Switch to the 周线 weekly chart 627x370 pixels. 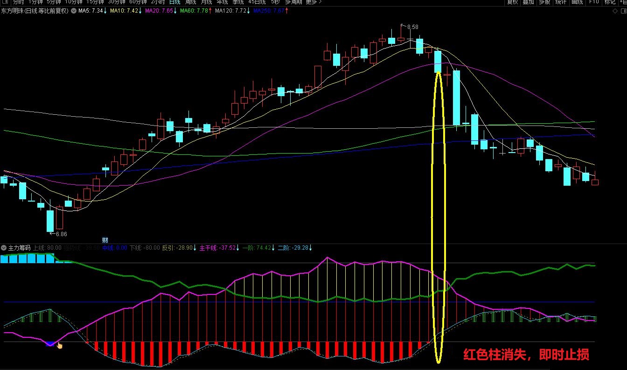[x=190, y=2]
